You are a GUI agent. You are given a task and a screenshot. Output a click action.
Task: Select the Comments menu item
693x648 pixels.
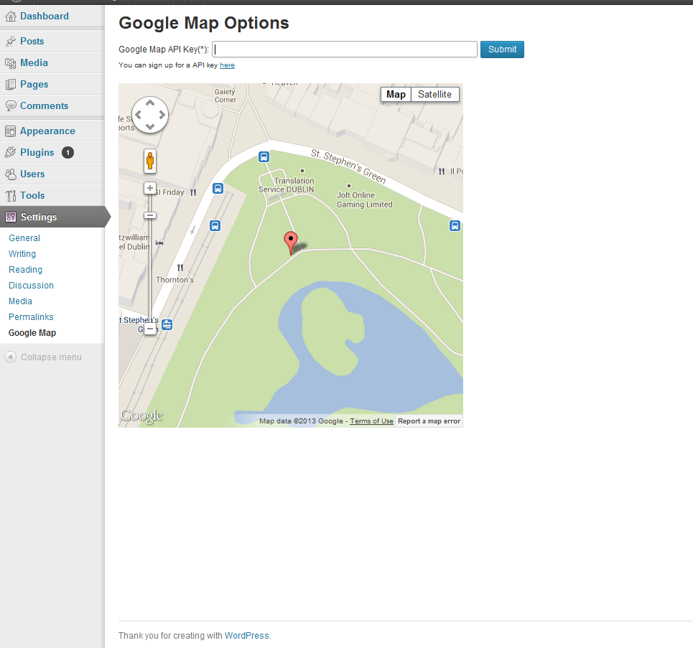(x=45, y=106)
